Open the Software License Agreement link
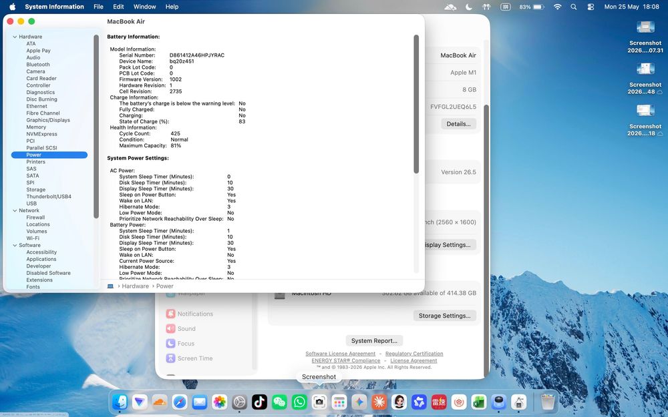The image size is (668, 417). [341, 354]
